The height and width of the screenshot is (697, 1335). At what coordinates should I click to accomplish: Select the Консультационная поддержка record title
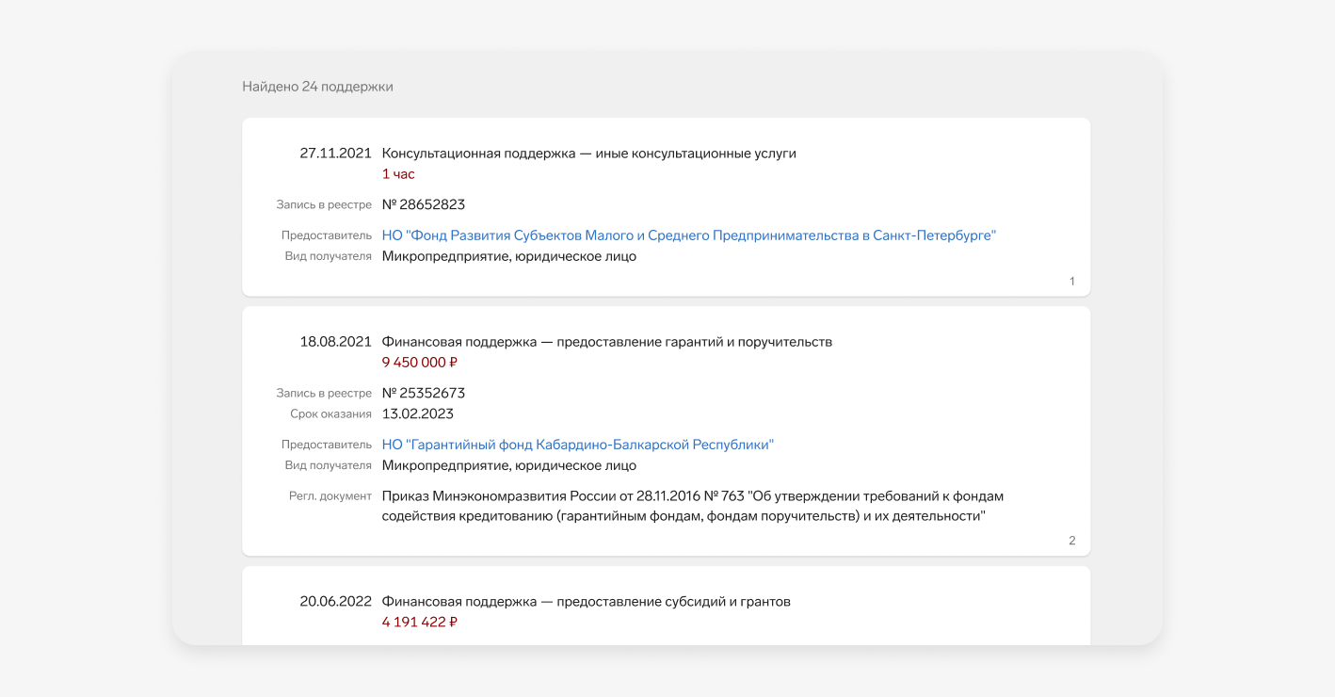(x=588, y=154)
